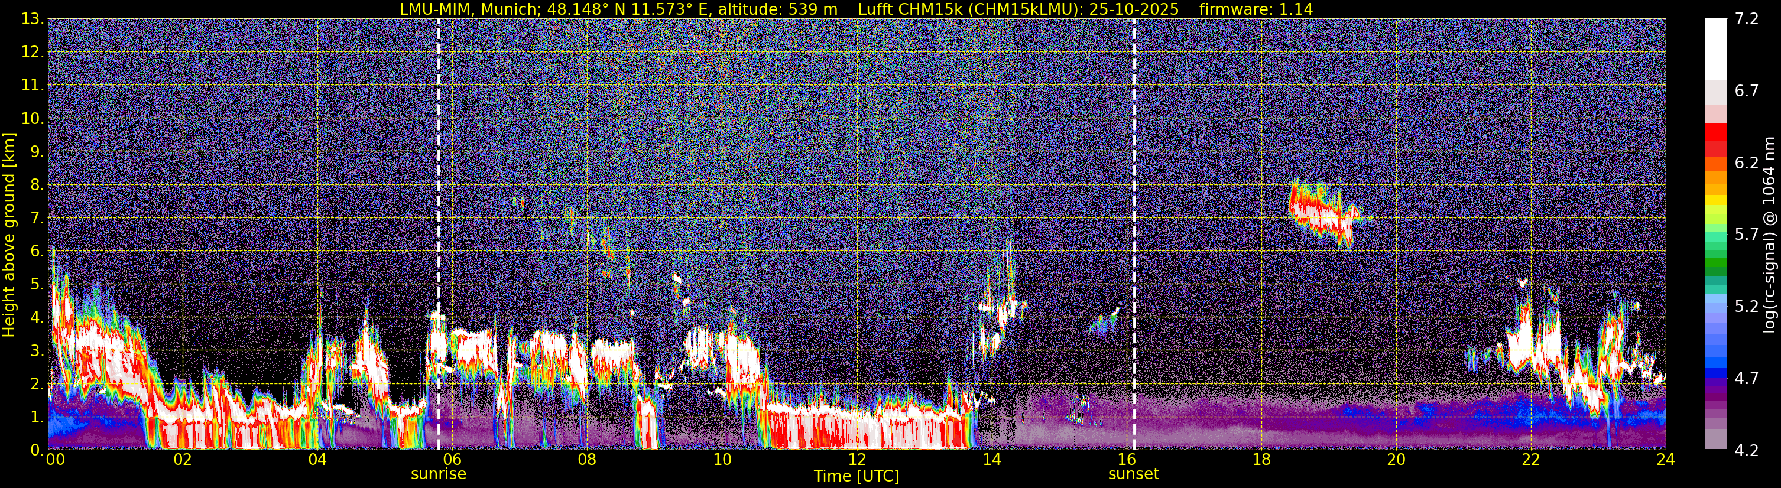Click the '12' tick label on the time axis
Screen dimensions: 1781x488
coord(857,460)
